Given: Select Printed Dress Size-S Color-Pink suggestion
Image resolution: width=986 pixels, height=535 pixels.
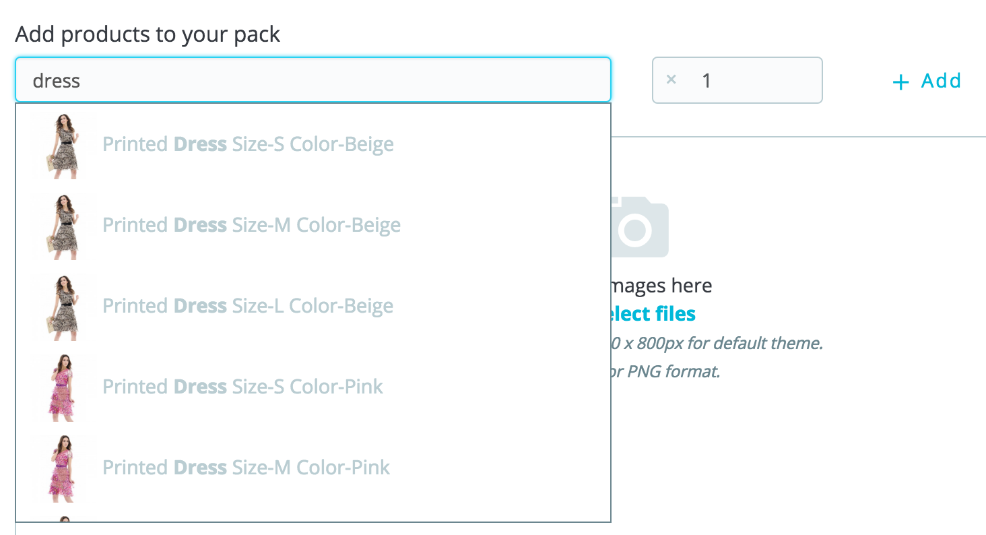Looking at the screenshot, I should point(242,387).
